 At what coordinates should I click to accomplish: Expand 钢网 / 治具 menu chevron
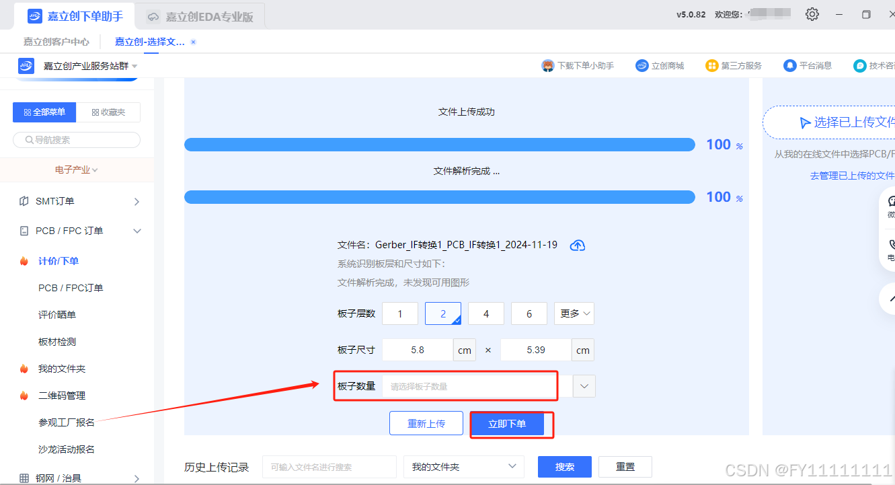[137, 479]
